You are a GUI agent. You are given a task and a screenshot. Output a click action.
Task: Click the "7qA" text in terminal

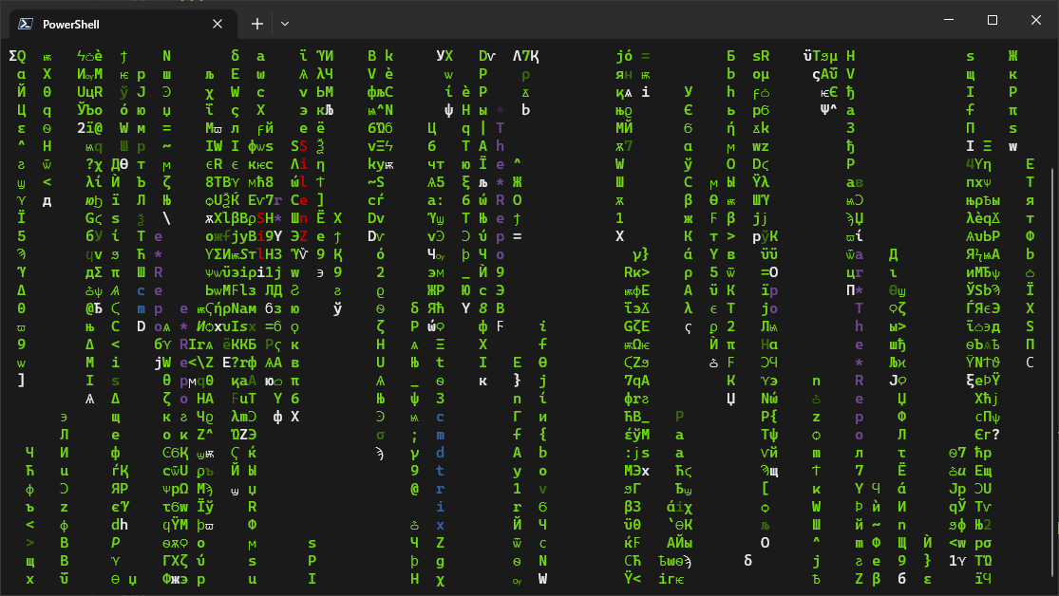tap(636, 381)
